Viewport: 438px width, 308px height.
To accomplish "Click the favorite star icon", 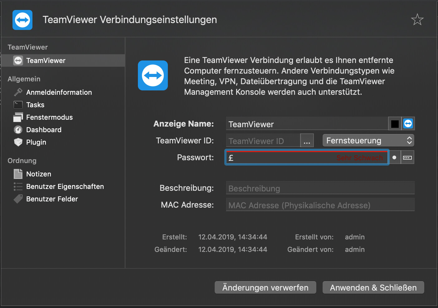I will point(417,20).
